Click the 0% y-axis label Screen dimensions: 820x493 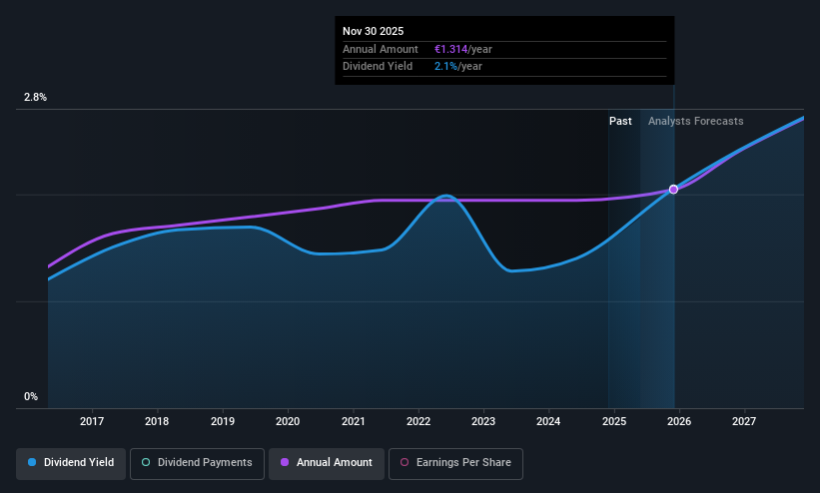31,397
